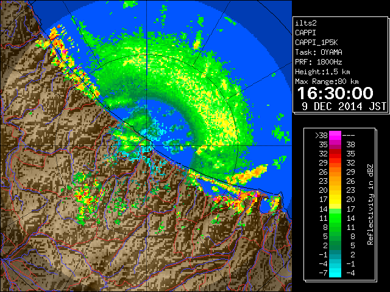The image size is (390, 292).
Task: Click the '>38' legend label
Action: click(321, 135)
